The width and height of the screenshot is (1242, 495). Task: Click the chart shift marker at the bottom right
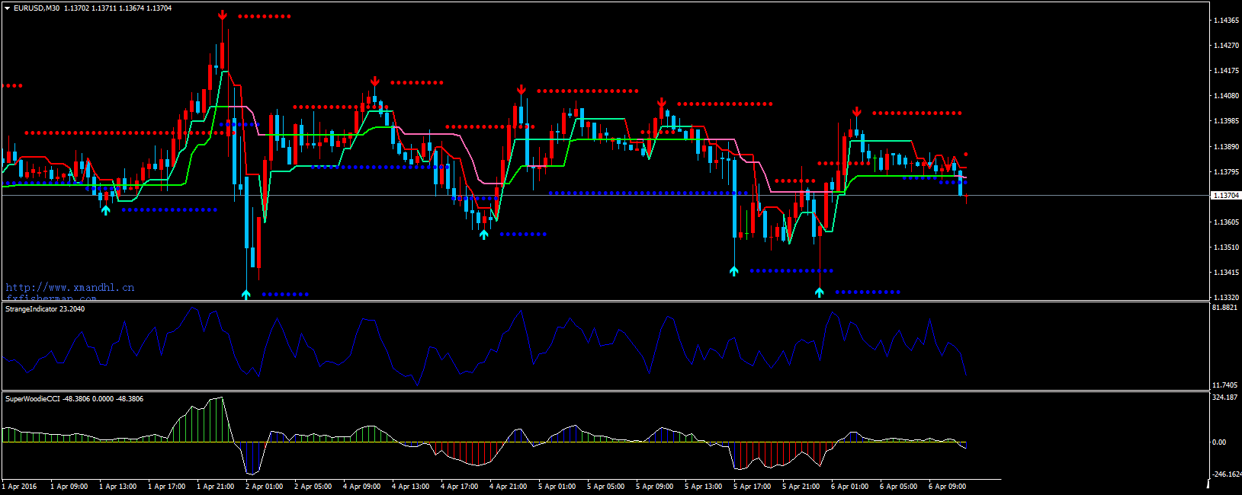[x=1208, y=483]
